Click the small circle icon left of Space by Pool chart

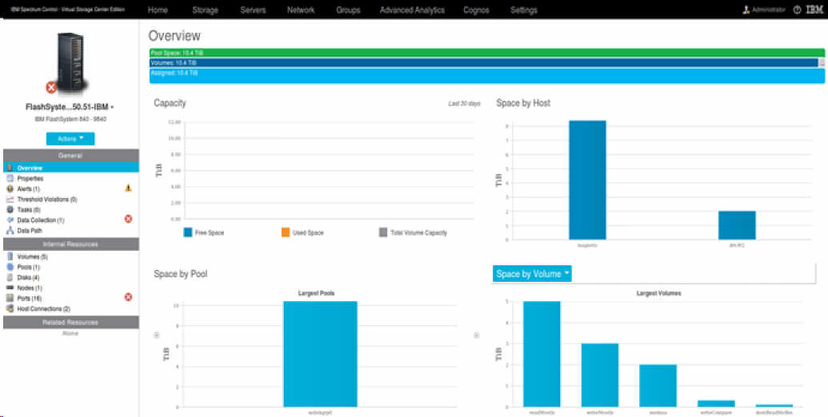coord(156,336)
